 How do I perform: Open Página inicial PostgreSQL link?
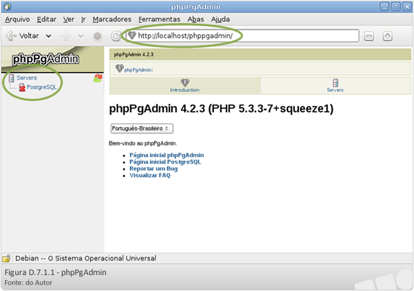coord(166,162)
